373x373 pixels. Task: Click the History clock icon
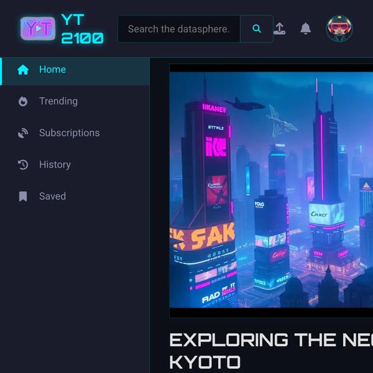[x=23, y=165]
